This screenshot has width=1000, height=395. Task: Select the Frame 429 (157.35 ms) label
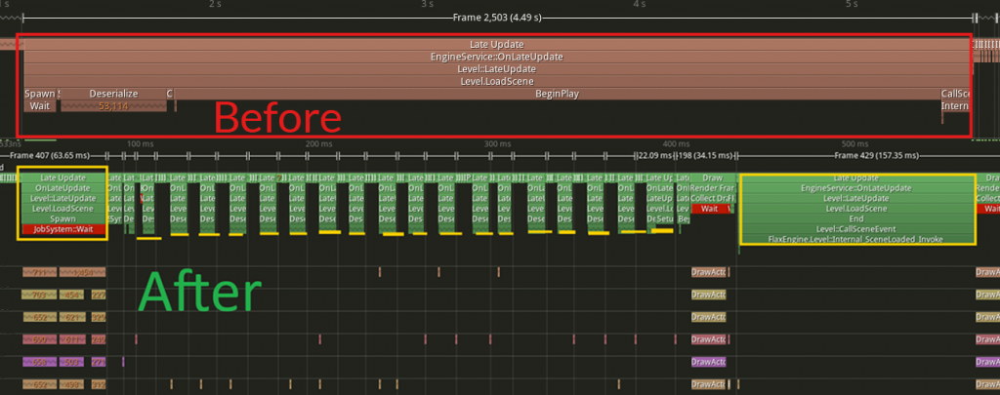(874, 155)
